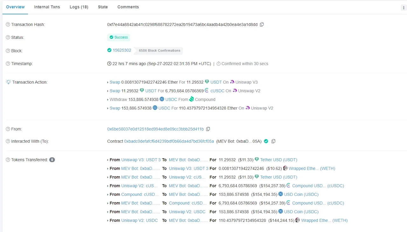Click the green check icon before block 15625302
This screenshot has height=232, width=407.
[x=109, y=50]
